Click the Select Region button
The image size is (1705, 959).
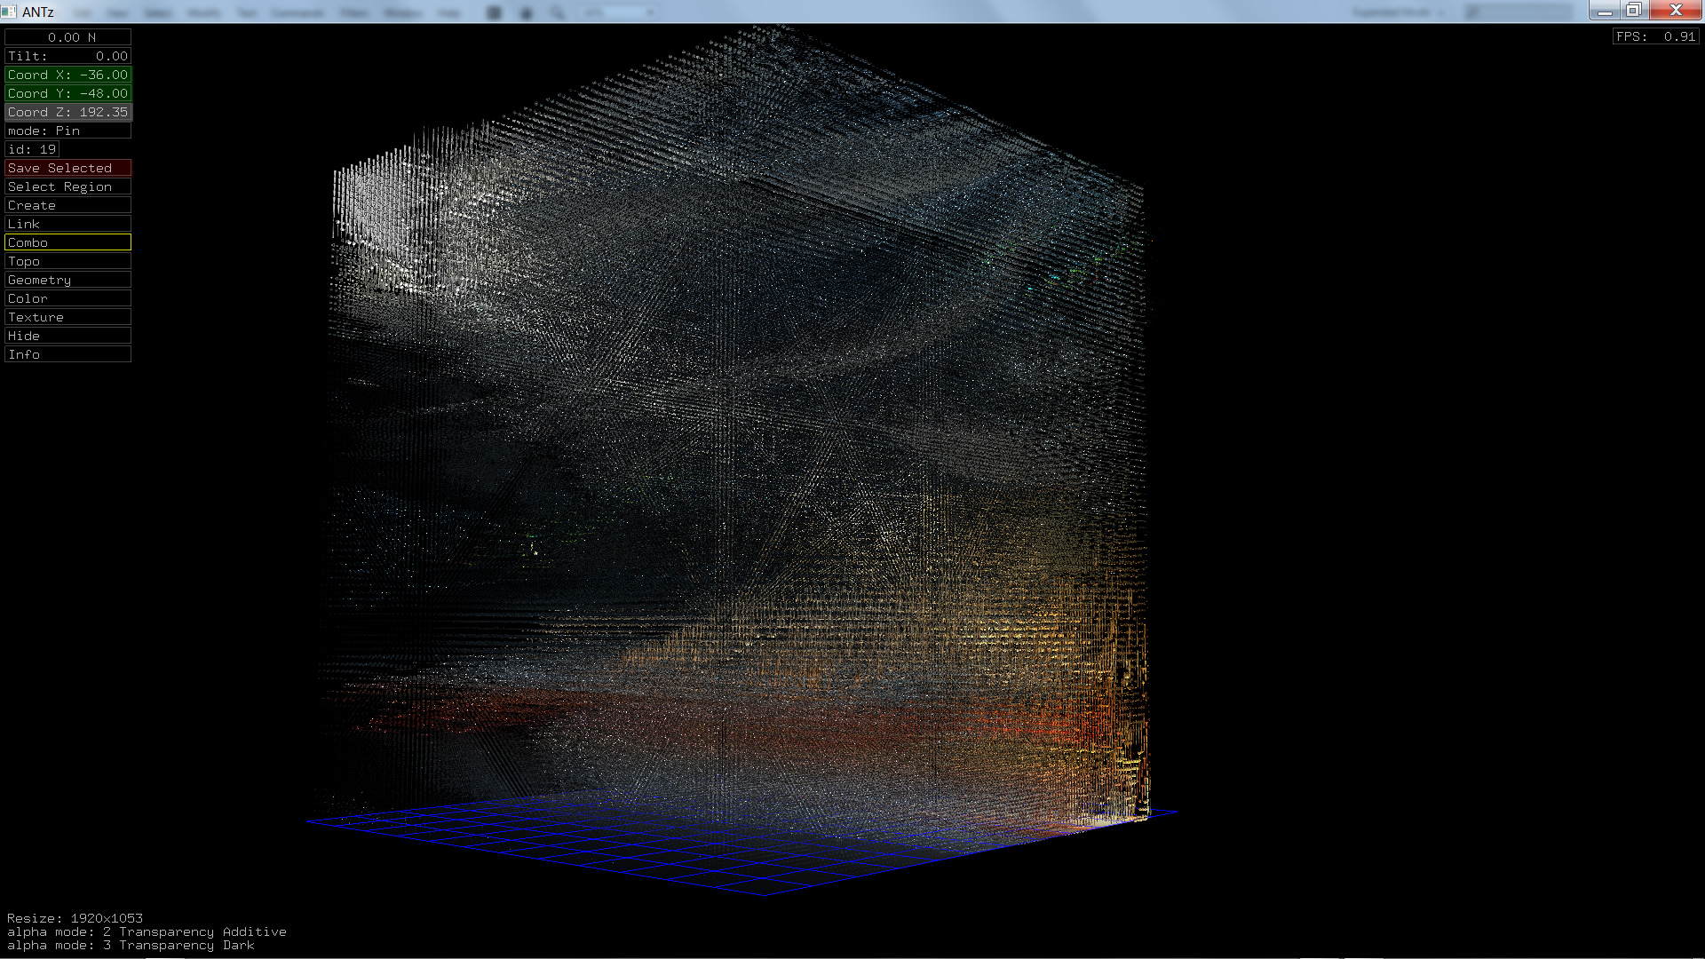[67, 186]
